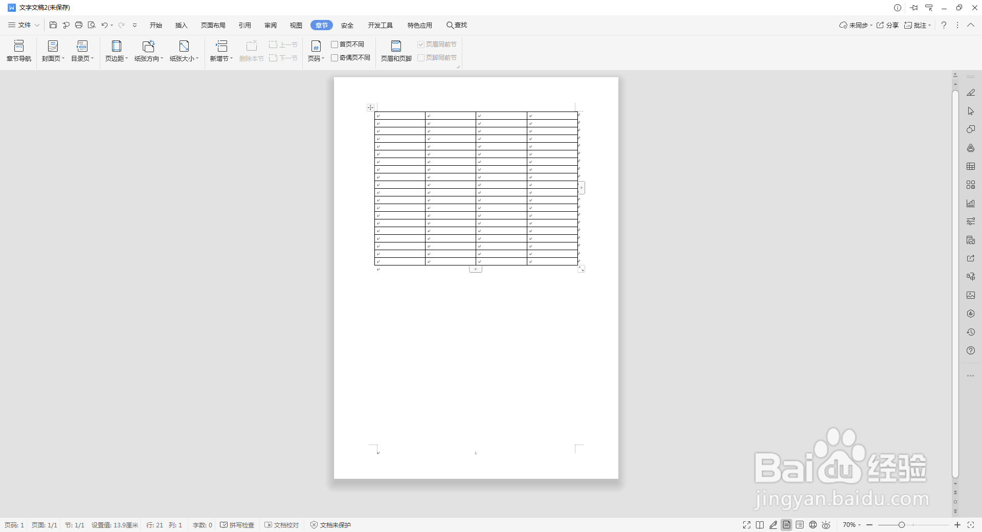Click the table resize handle at bottom-right corner
Image resolution: width=982 pixels, height=532 pixels.
click(x=582, y=269)
